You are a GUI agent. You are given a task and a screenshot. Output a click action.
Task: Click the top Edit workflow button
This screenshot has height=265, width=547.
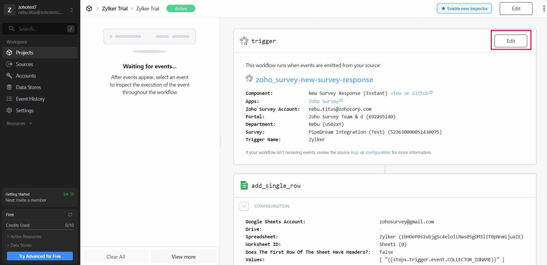516,9
